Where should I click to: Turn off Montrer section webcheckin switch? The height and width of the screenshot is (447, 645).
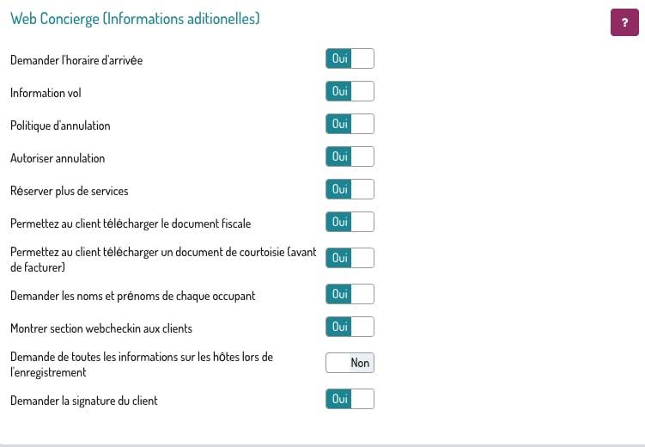click(350, 327)
